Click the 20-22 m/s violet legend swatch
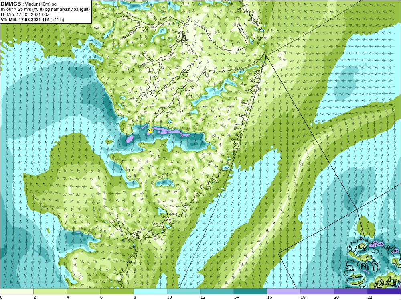The image size is (401, 300). 350,292
